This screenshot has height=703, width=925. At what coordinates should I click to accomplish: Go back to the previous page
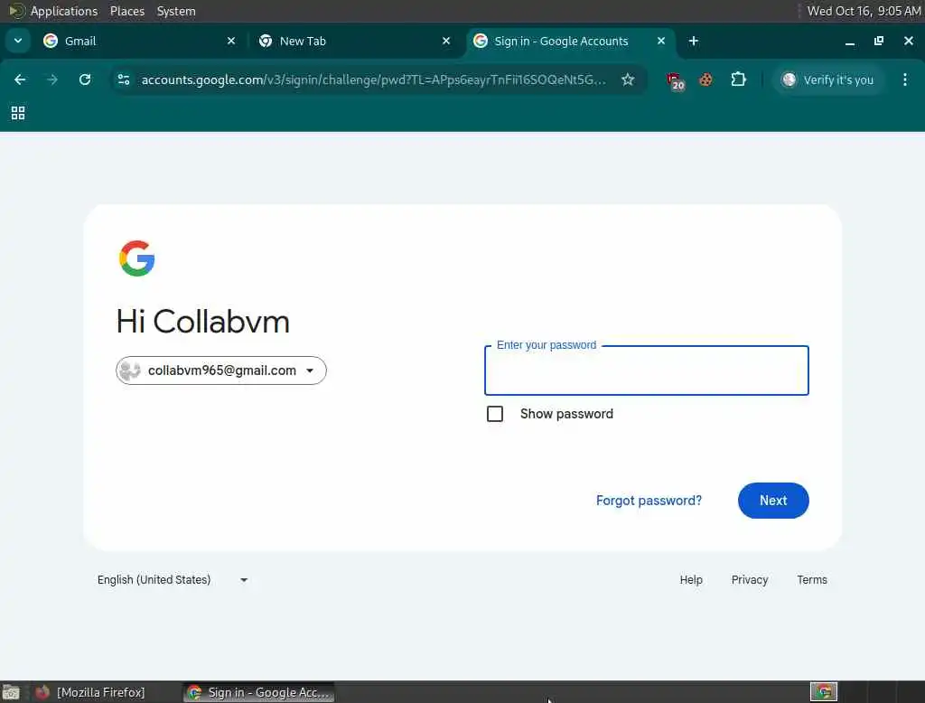tap(20, 80)
